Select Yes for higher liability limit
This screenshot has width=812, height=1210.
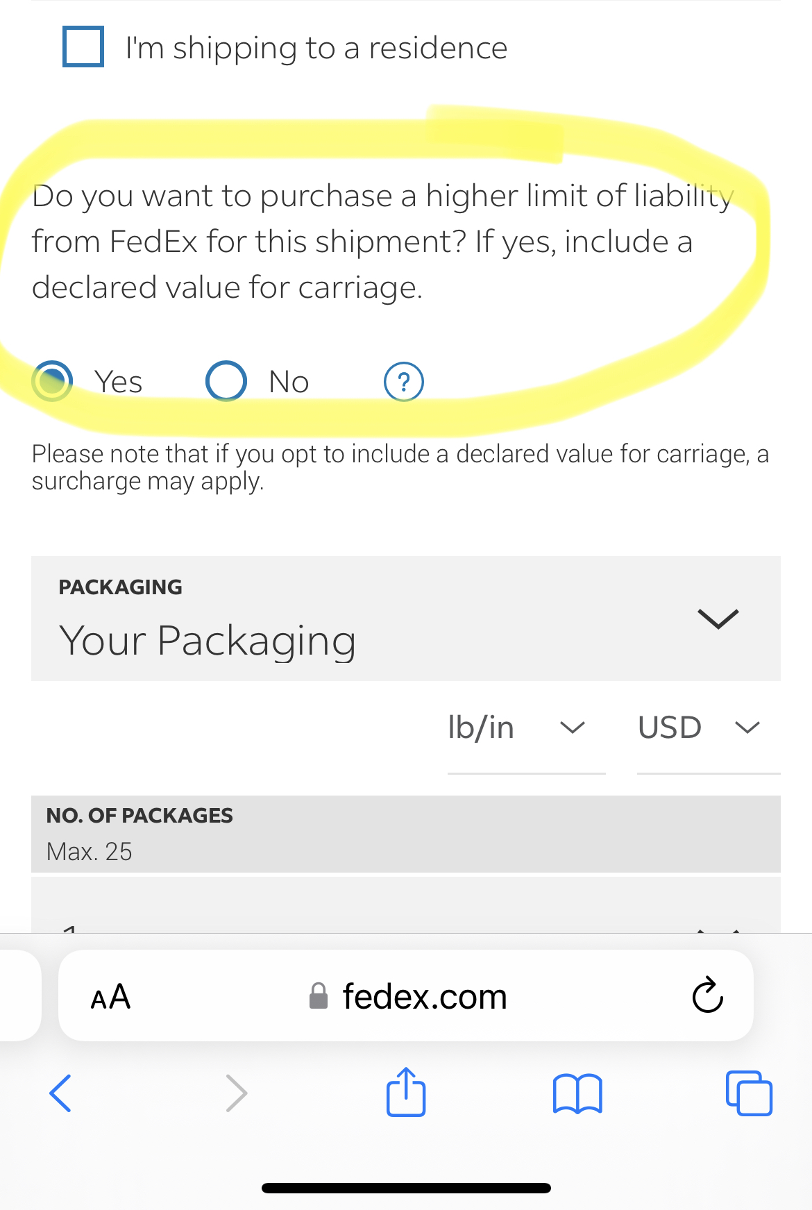(52, 382)
